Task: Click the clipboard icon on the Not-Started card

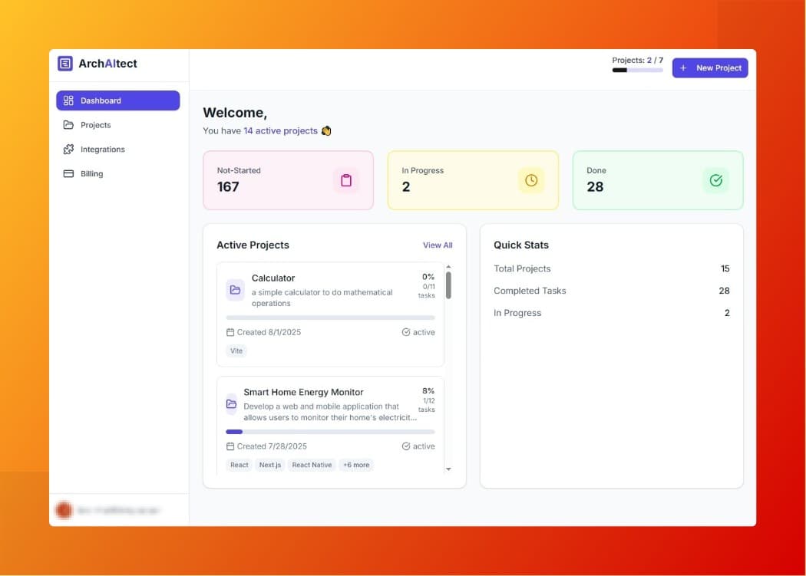Action: tap(346, 180)
